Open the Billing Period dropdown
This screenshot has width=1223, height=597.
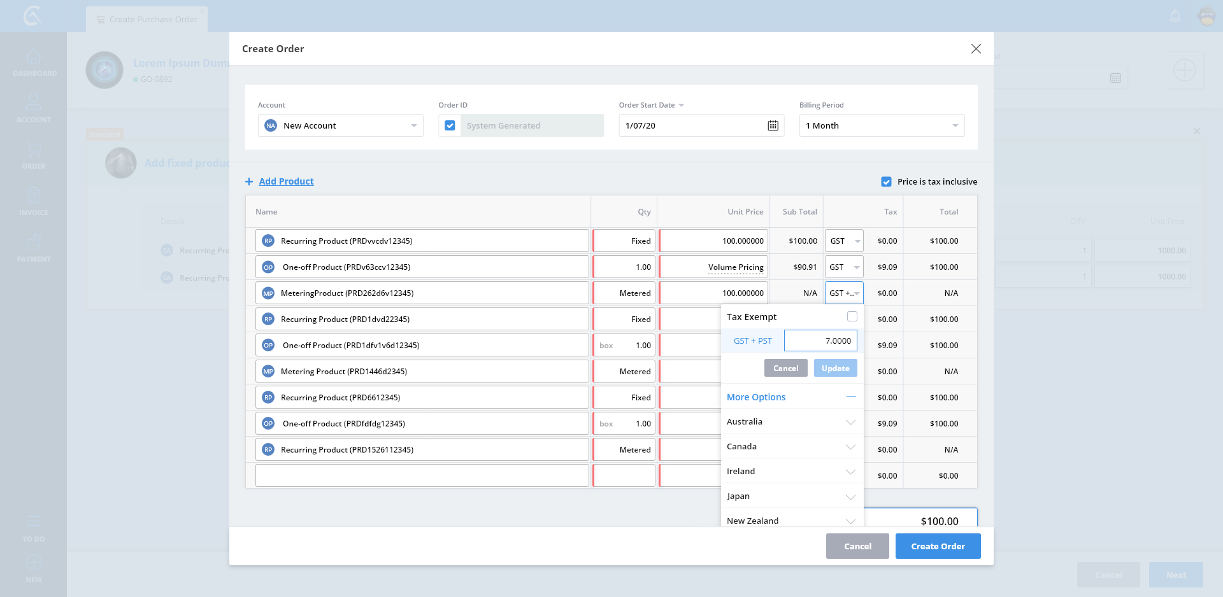click(882, 125)
